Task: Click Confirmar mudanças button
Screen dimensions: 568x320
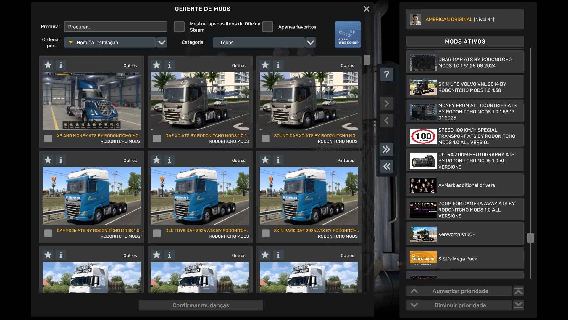Action: pyautogui.click(x=201, y=305)
